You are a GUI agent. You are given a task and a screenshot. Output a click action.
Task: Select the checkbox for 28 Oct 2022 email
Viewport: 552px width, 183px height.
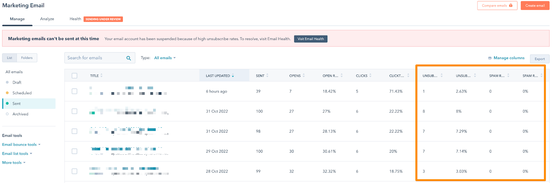click(x=75, y=171)
